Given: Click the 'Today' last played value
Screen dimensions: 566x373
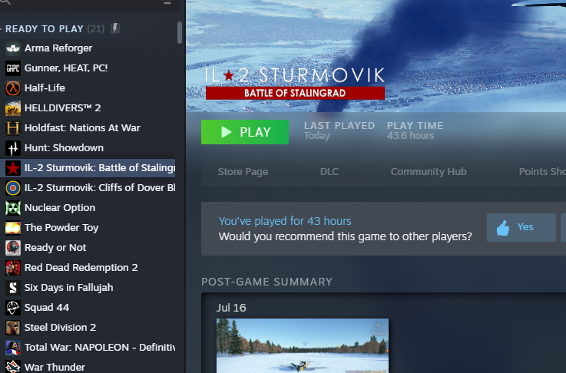Looking at the screenshot, I should 317,136.
